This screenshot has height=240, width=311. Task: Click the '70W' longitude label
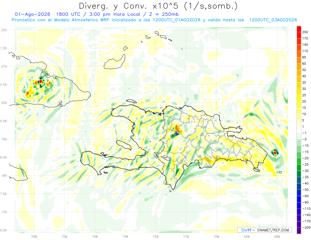[x=216, y=236]
